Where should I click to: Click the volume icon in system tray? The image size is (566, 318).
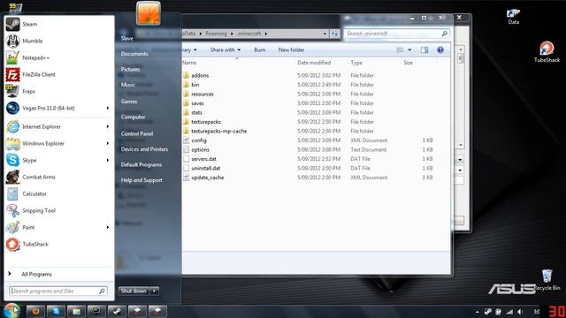tap(520, 312)
